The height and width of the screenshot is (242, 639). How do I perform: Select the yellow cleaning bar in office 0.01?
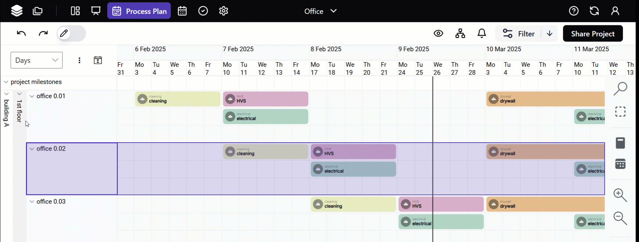tap(178, 99)
